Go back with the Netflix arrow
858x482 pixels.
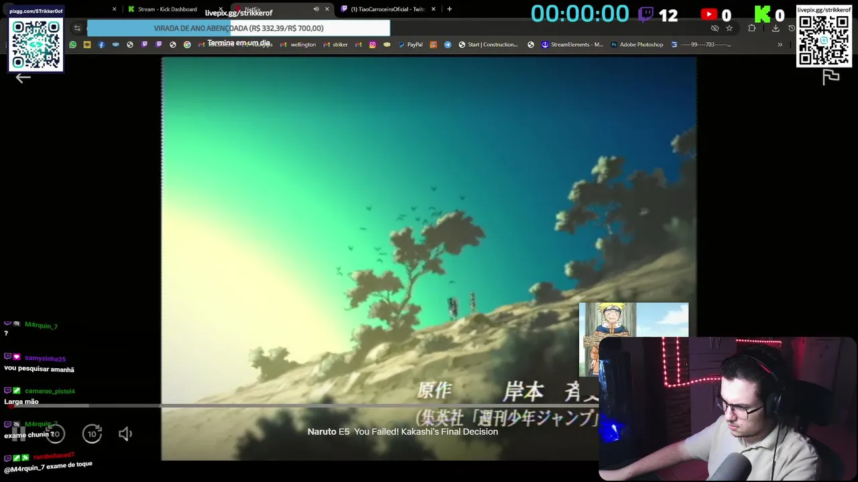(x=23, y=78)
